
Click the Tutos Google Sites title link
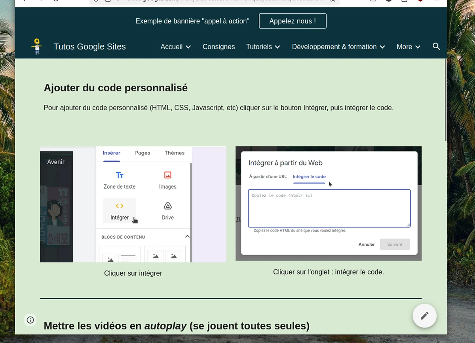click(x=89, y=47)
